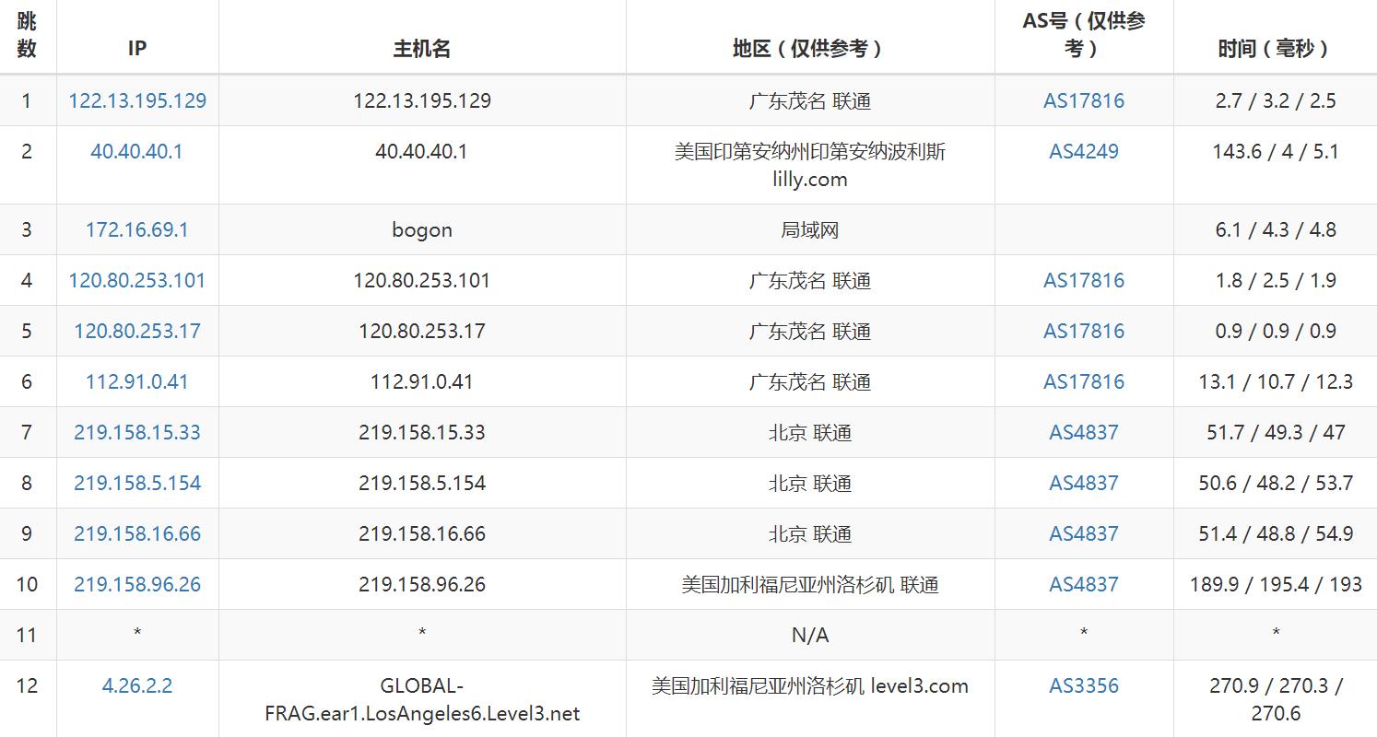Select the 局域网 region cell
This screenshot has width=1377, height=737.
pos(810,229)
